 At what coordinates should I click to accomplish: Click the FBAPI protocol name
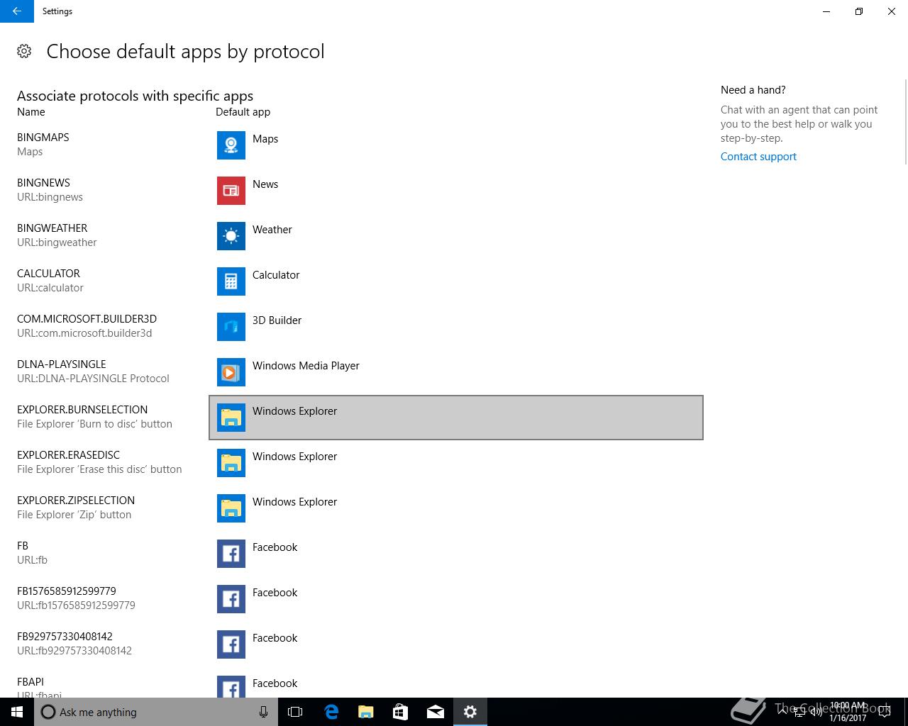tap(31, 682)
